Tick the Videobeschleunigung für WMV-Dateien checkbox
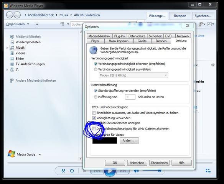 pyautogui.click(x=94, y=129)
